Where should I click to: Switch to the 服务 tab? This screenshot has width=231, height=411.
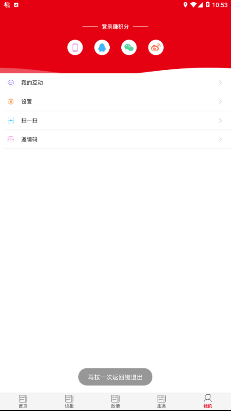click(162, 402)
